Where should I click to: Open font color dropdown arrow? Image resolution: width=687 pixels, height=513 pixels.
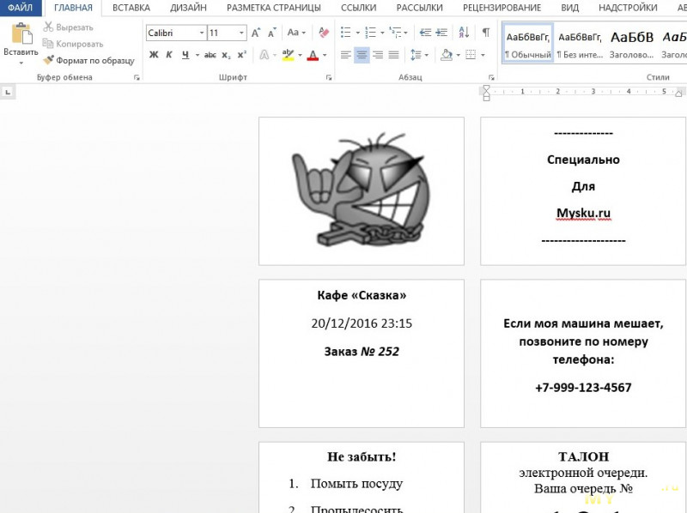pos(325,55)
